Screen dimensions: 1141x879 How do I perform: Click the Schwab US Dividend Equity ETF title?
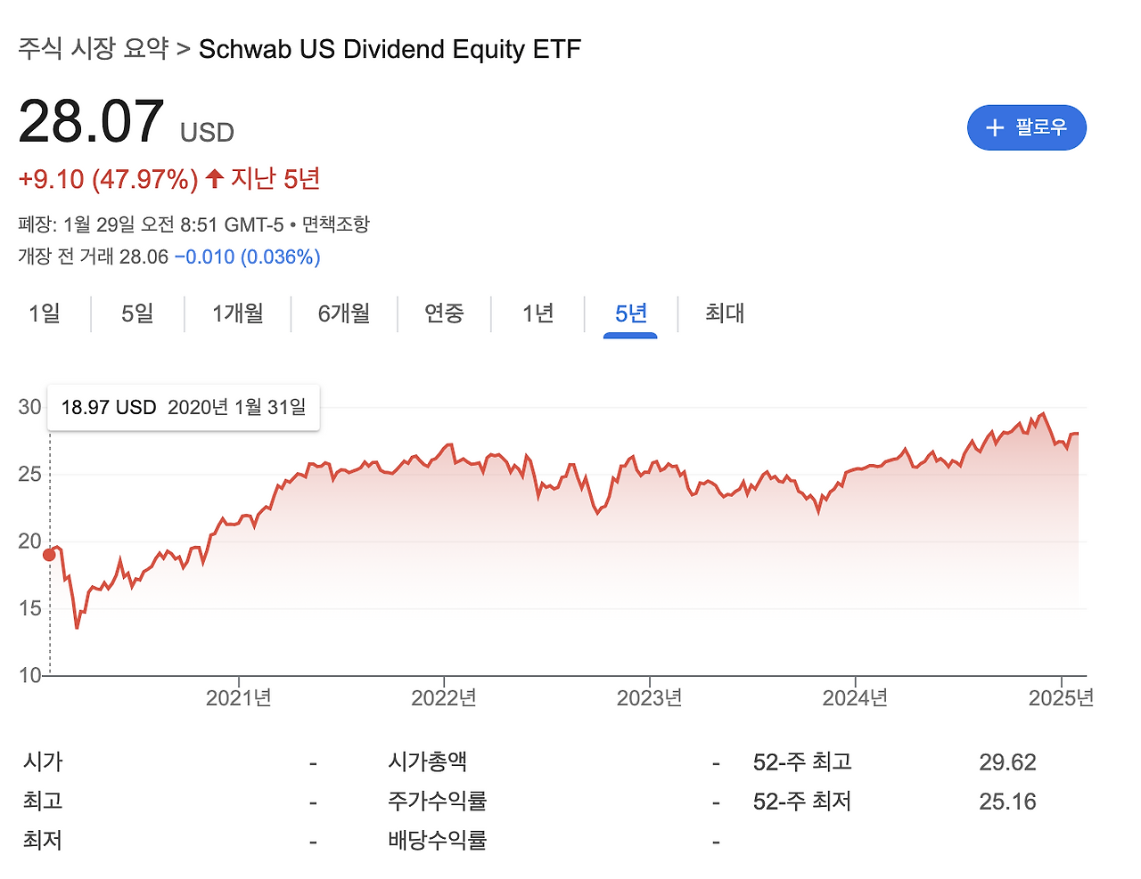click(390, 50)
